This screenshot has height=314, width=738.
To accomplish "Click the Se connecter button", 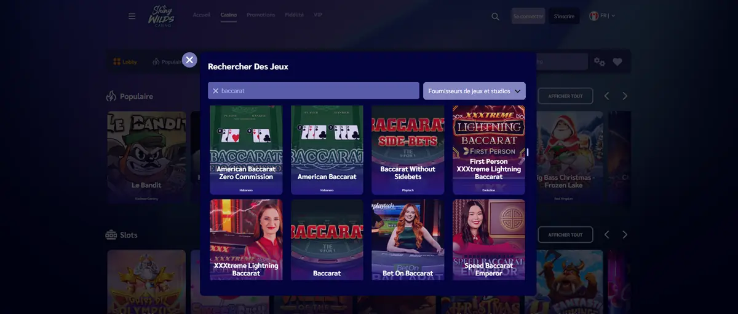I will 528,16.
